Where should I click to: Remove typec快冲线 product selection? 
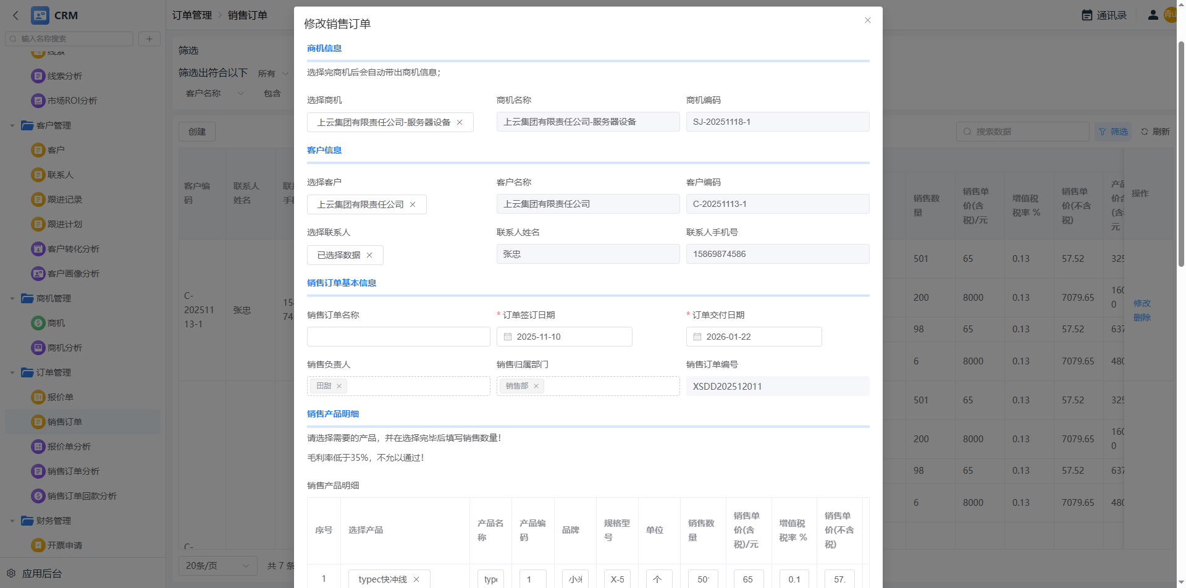click(x=416, y=579)
